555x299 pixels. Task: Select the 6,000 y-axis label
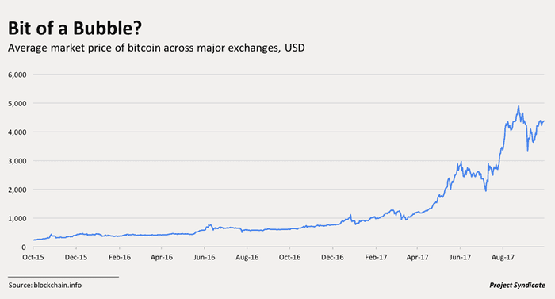(17, 75)
